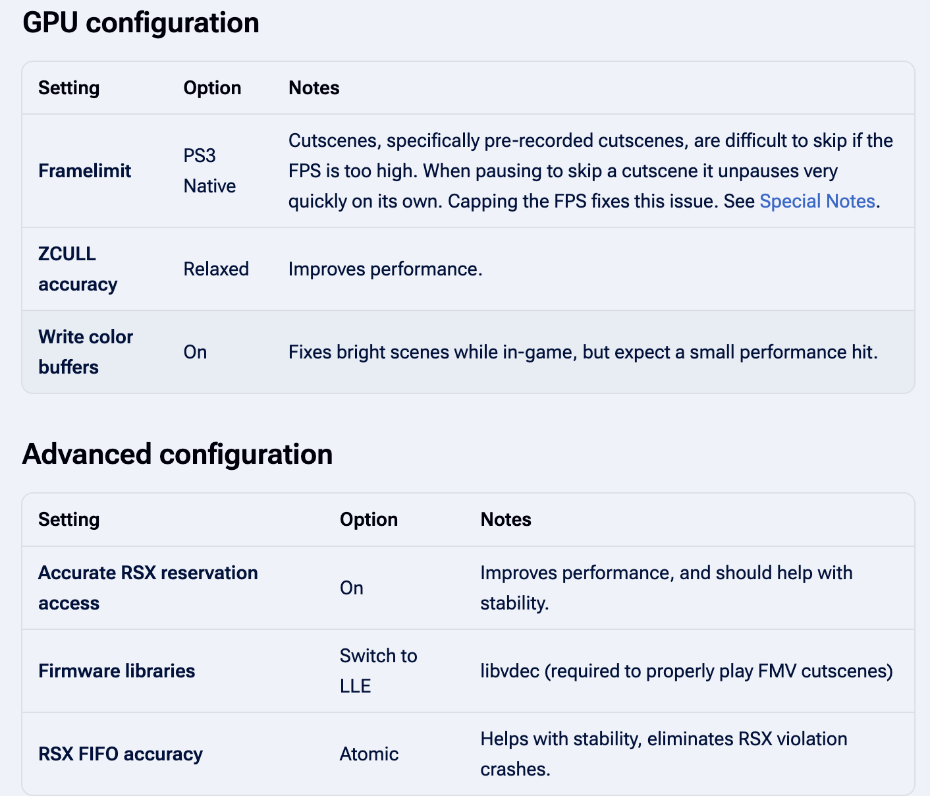Click the Relaxed option cell
This screenshot has height=796, width=930.
(216, 269)
